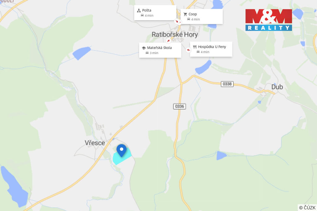Viewport: 317px width, 211px height.
Task: Click the Vřesce village label
Action: point(95,143)
